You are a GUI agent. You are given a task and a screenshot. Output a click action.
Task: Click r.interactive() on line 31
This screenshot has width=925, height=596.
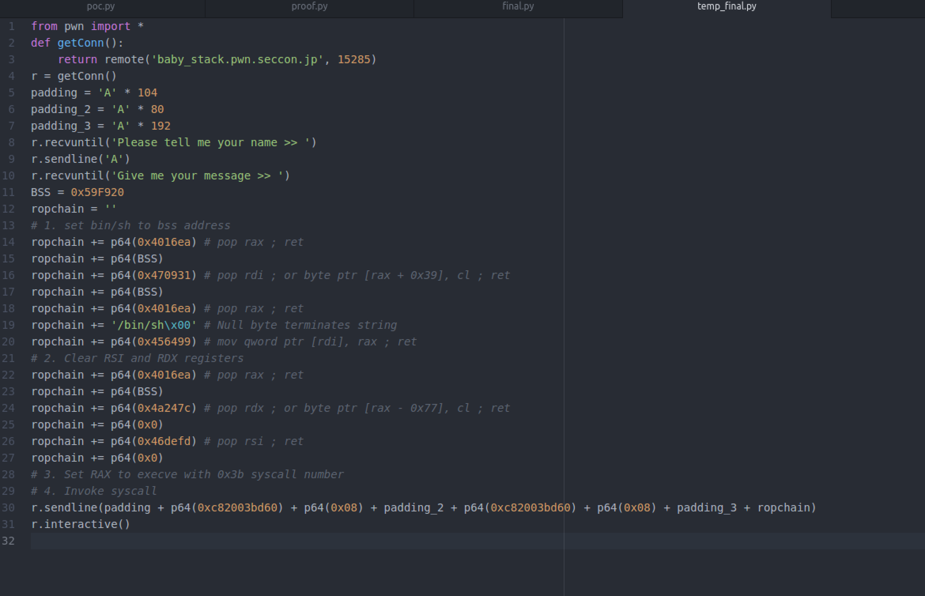pos(81,524)
